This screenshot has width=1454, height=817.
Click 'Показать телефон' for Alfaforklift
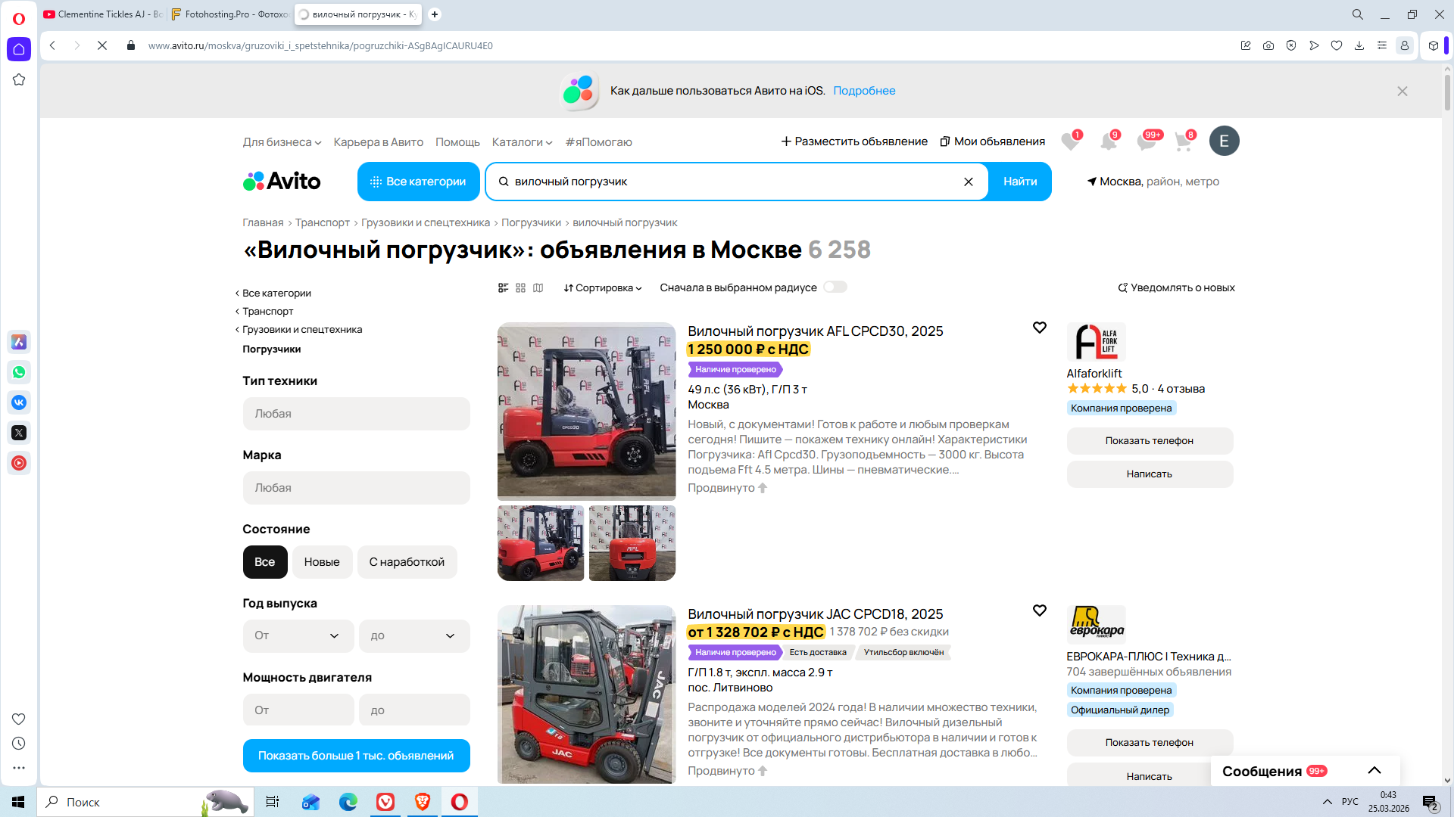point(1149,441)
